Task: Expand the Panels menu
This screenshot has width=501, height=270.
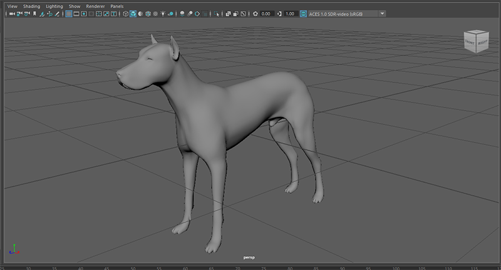Action: click(x=117, y=6)
